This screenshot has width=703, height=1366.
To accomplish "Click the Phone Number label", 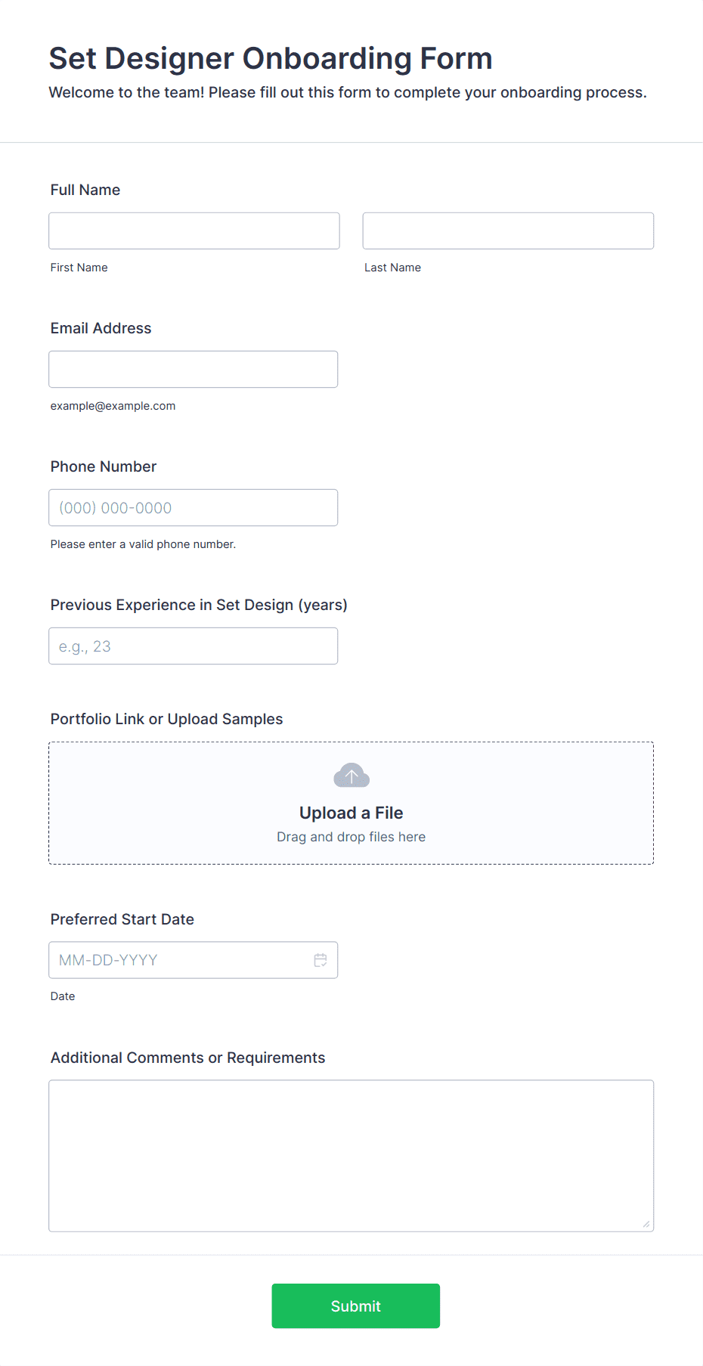I will point(104,466).
